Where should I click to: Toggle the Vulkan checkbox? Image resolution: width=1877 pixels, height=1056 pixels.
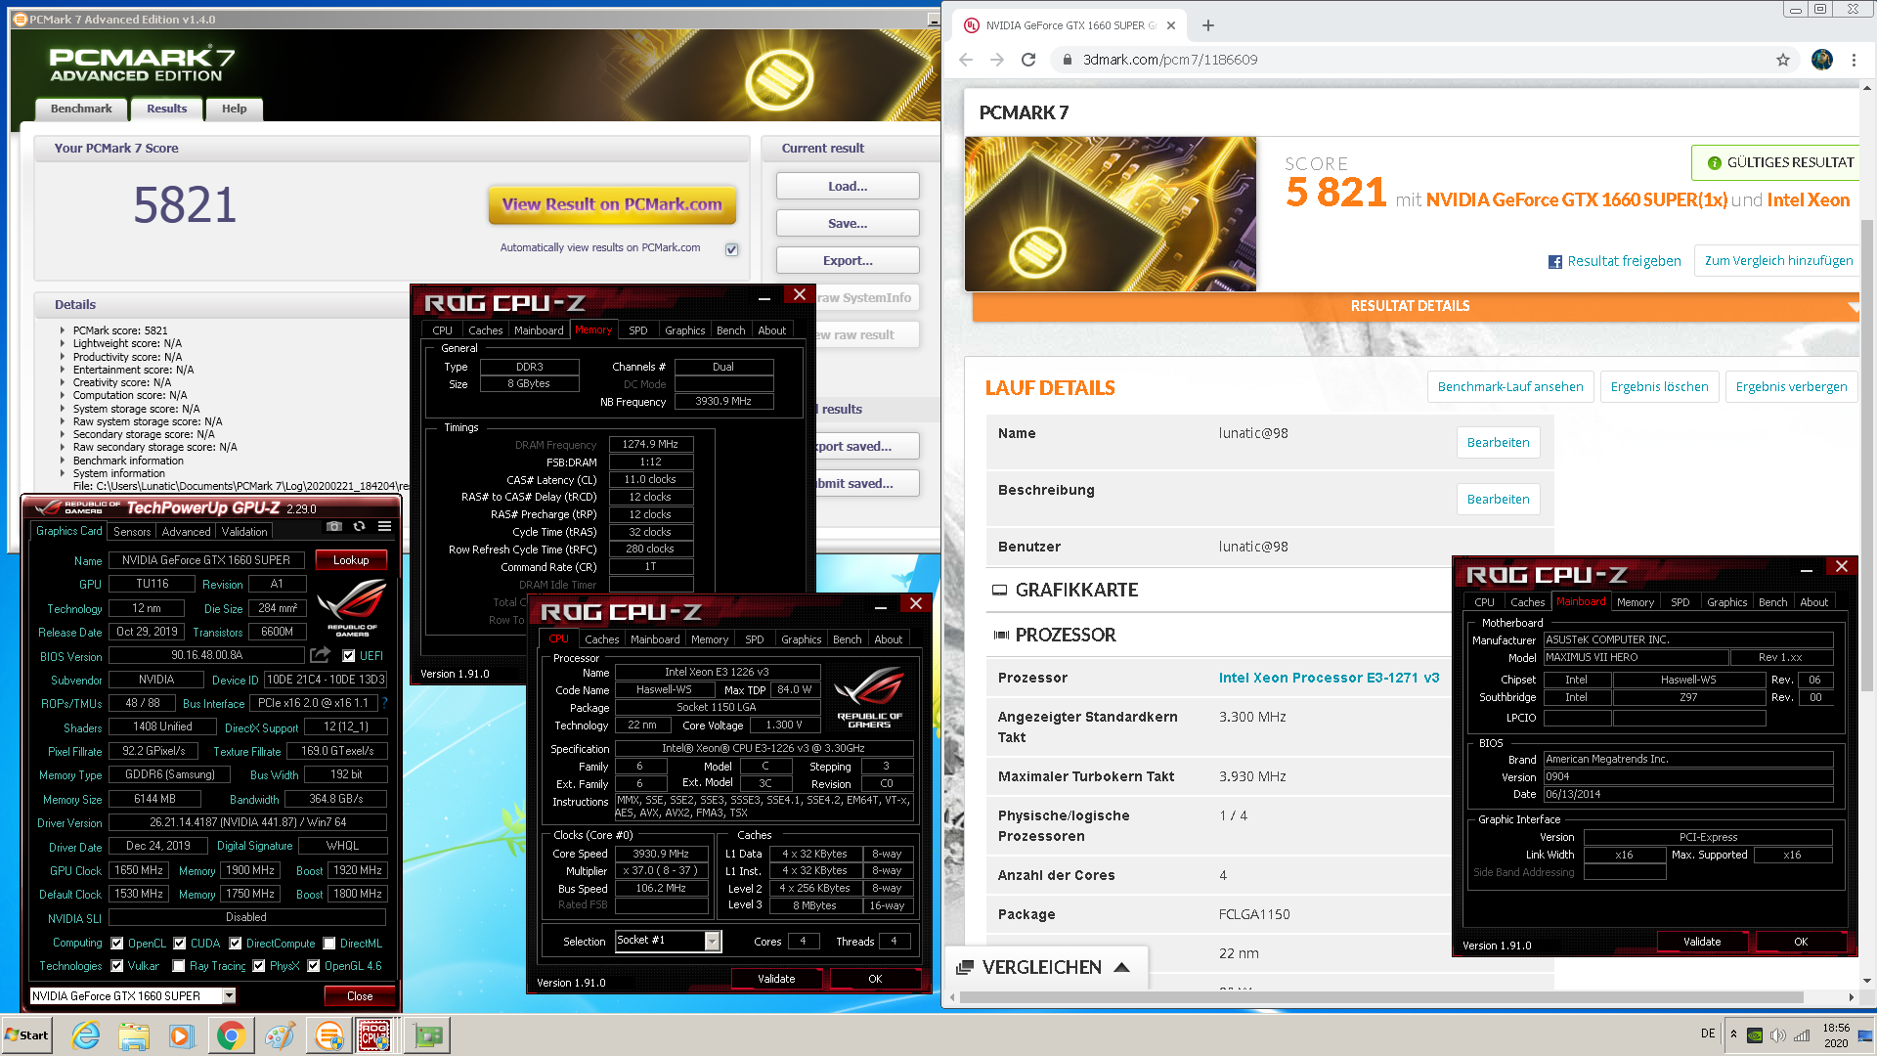(117, 966)
